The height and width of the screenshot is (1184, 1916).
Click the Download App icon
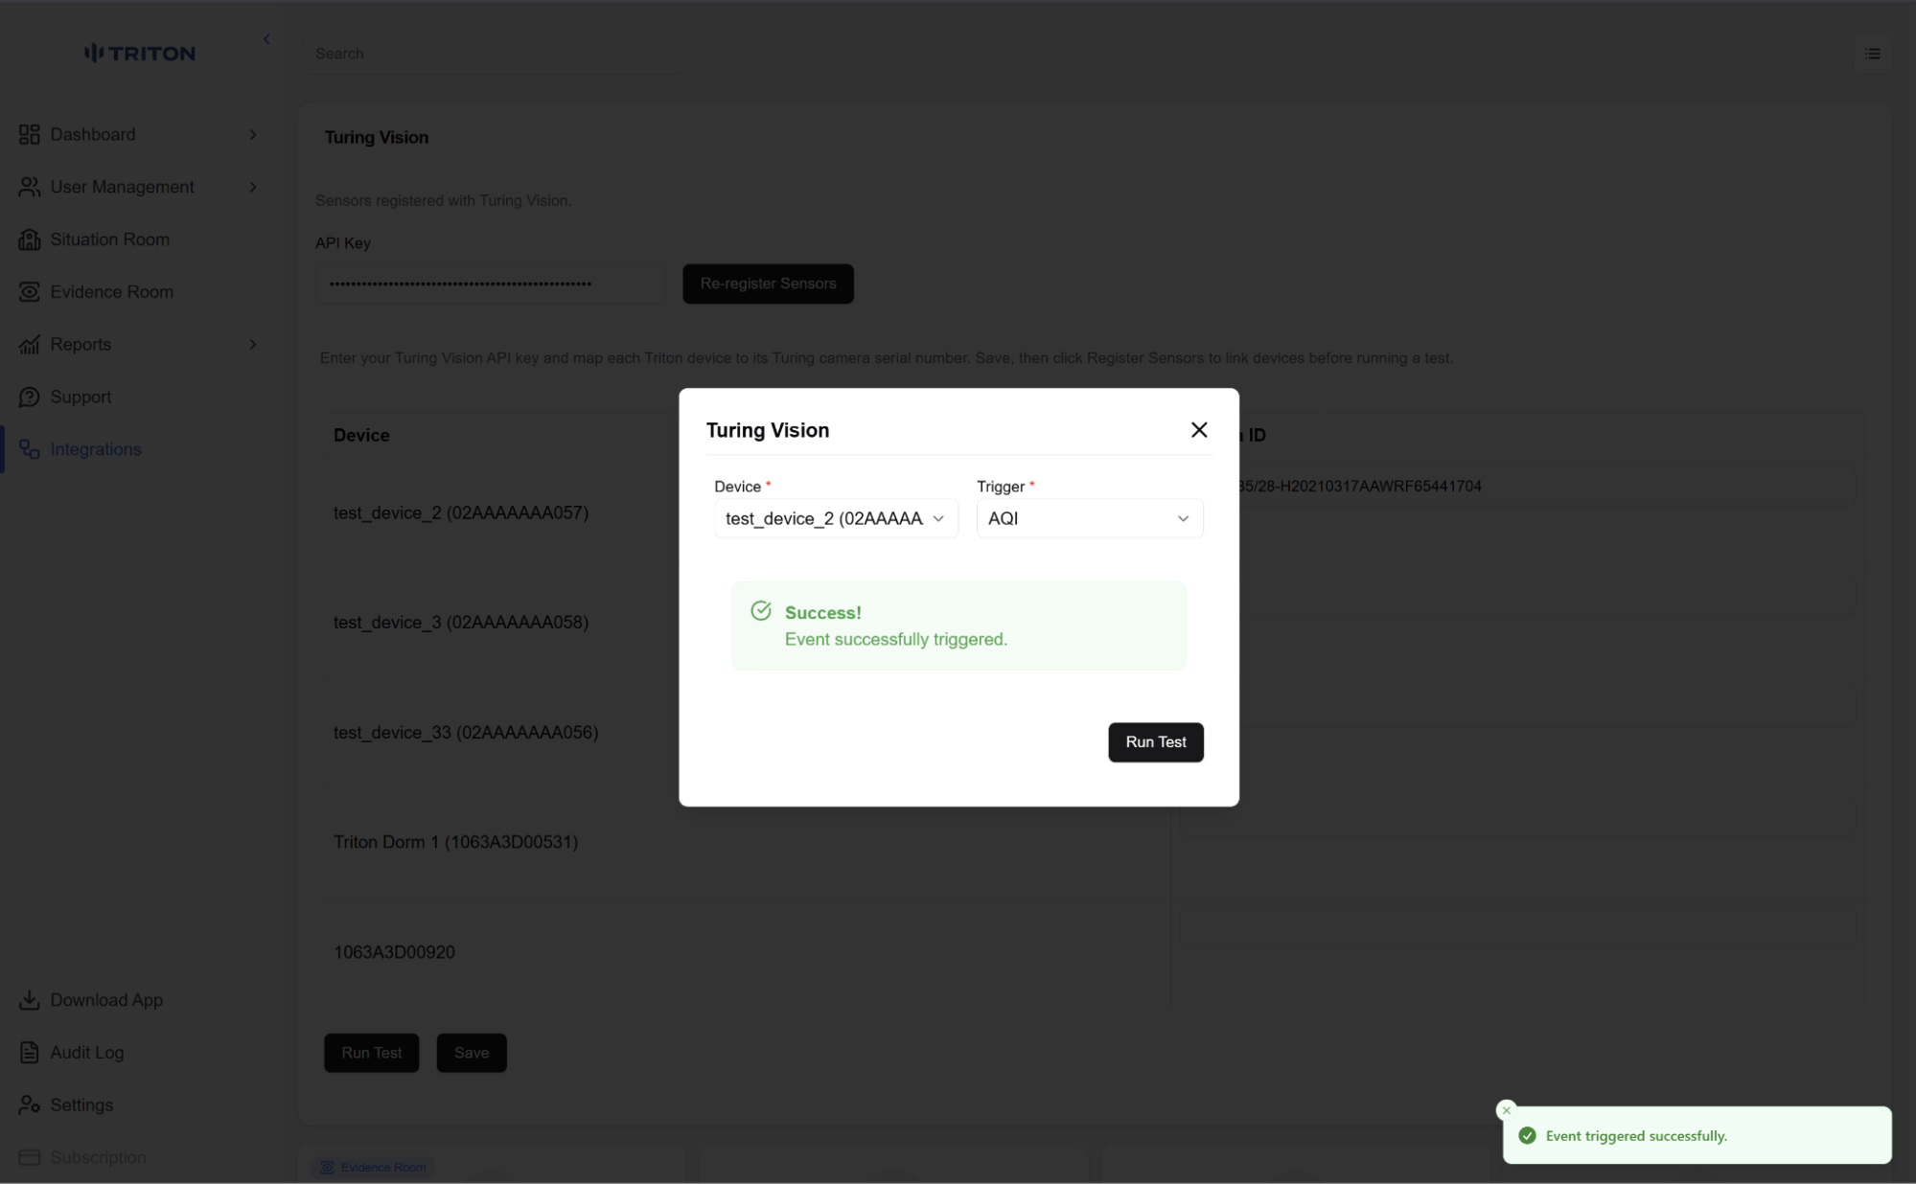30,1000
